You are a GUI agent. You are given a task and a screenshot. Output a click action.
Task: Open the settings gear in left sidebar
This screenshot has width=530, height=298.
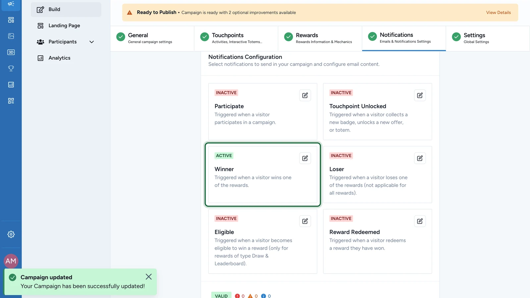pyautogui.click(x=11, y=234)
